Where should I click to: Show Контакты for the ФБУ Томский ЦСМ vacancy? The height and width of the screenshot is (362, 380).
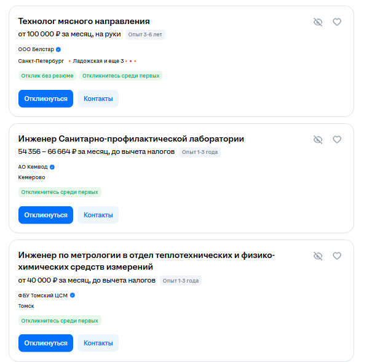[x=98, y=343]
